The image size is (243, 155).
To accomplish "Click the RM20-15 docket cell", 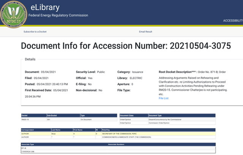I will tap(34, 120).
